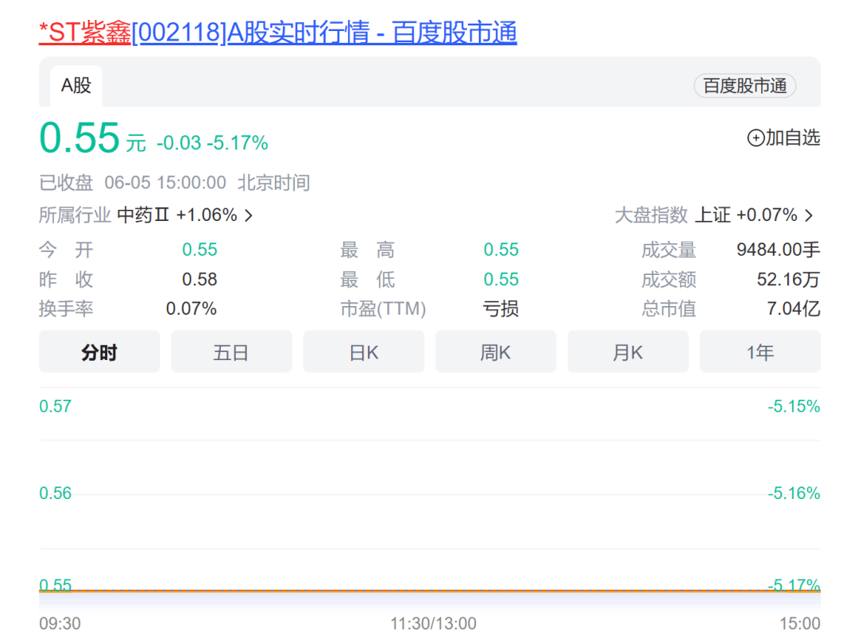Switch to the 五日 chart tab
The width and height of the screenshot is (858, 635).
[x=231, y=352]
